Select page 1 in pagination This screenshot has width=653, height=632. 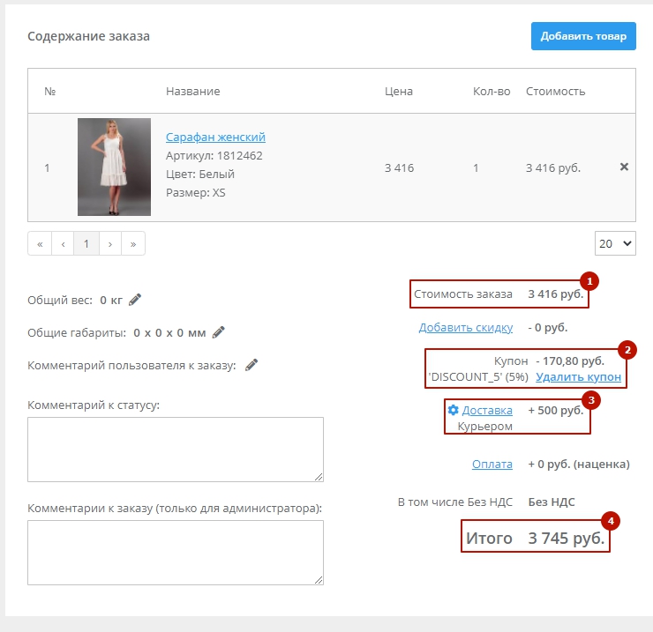tap(86, 243)
